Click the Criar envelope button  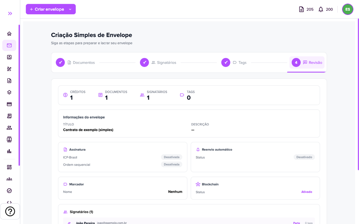click(47, 9)
